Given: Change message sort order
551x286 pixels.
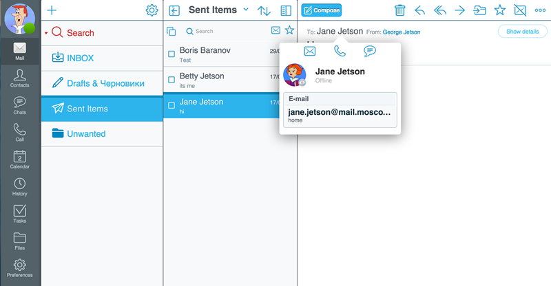Looking at the screenshot, I should pyautogui.click(x=264, y=10).
